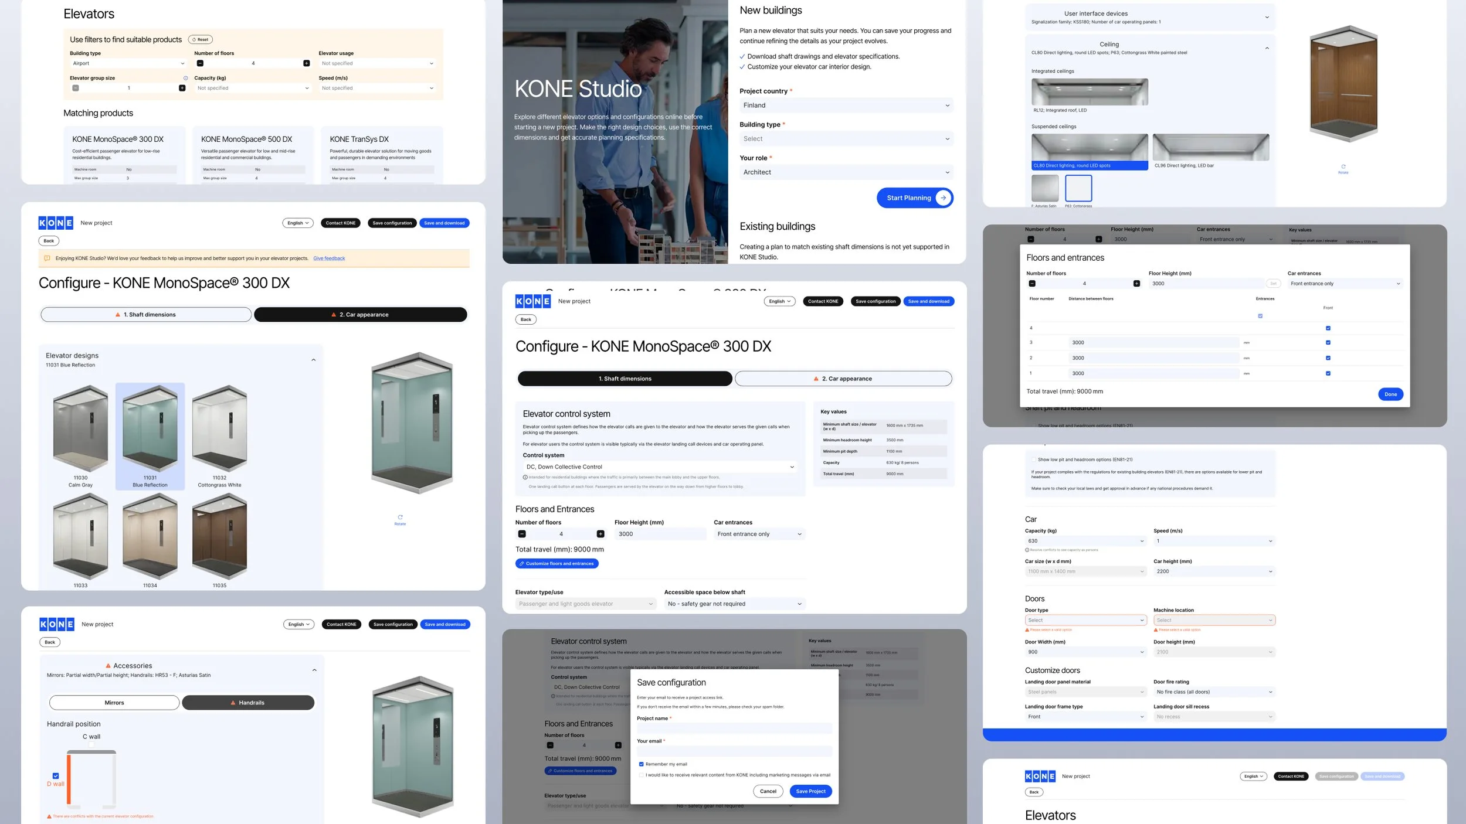Open the Project country dropdown showing Finland
Screen dimensions: 1466x824
coord(846,105)
